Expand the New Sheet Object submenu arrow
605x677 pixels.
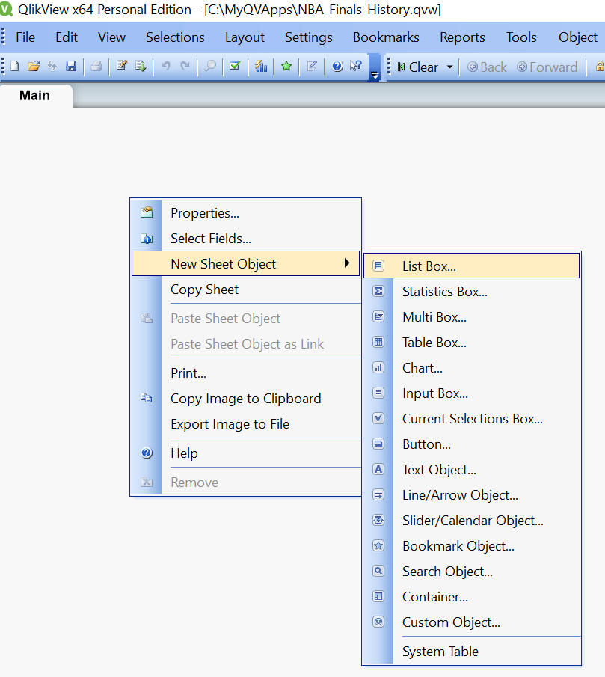pos(346,263)
